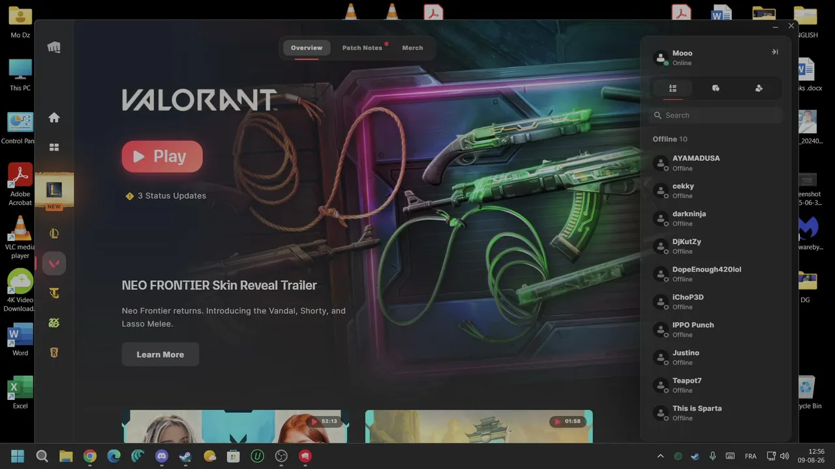Open File Explorer from the taskbar
The height and width of the screenshot is (469, 835).
(x=66, y=456)
